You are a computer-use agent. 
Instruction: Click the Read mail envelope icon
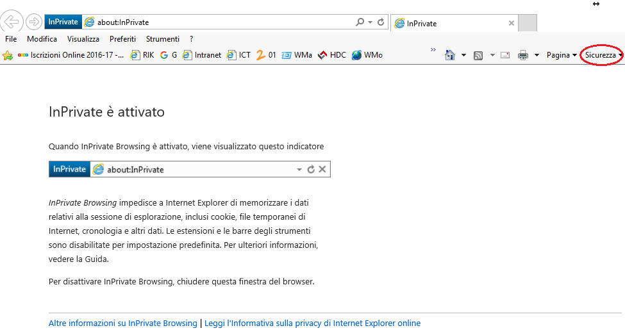505,55
